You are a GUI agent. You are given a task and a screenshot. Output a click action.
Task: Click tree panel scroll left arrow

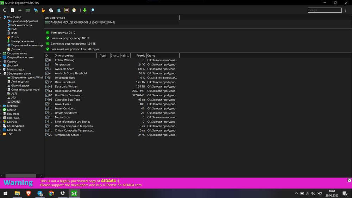click(x=2, y=176)
